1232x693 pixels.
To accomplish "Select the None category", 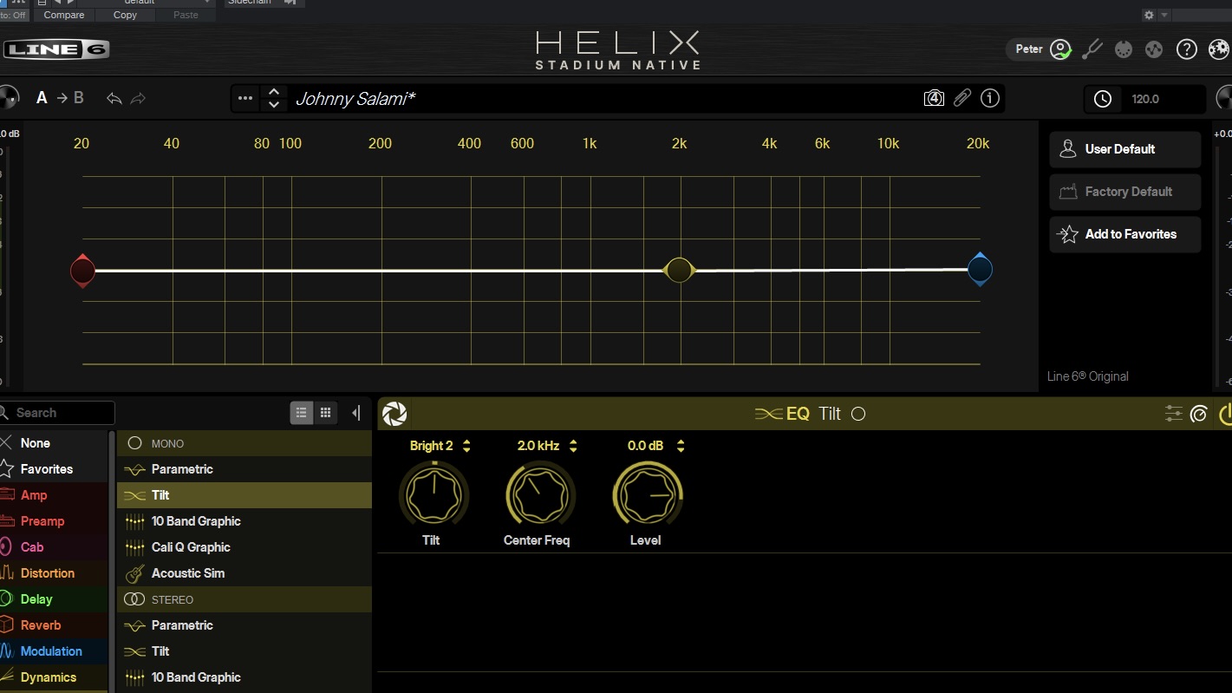I will (54, 443).
